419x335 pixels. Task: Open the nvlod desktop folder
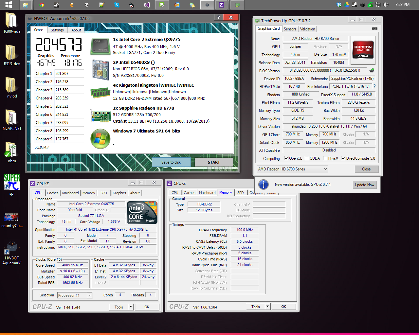(12, 88)
